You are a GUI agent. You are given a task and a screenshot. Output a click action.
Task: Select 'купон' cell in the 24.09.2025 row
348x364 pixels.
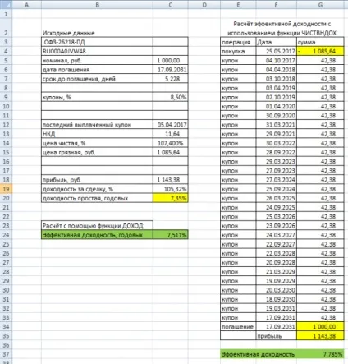coord(238,207)
